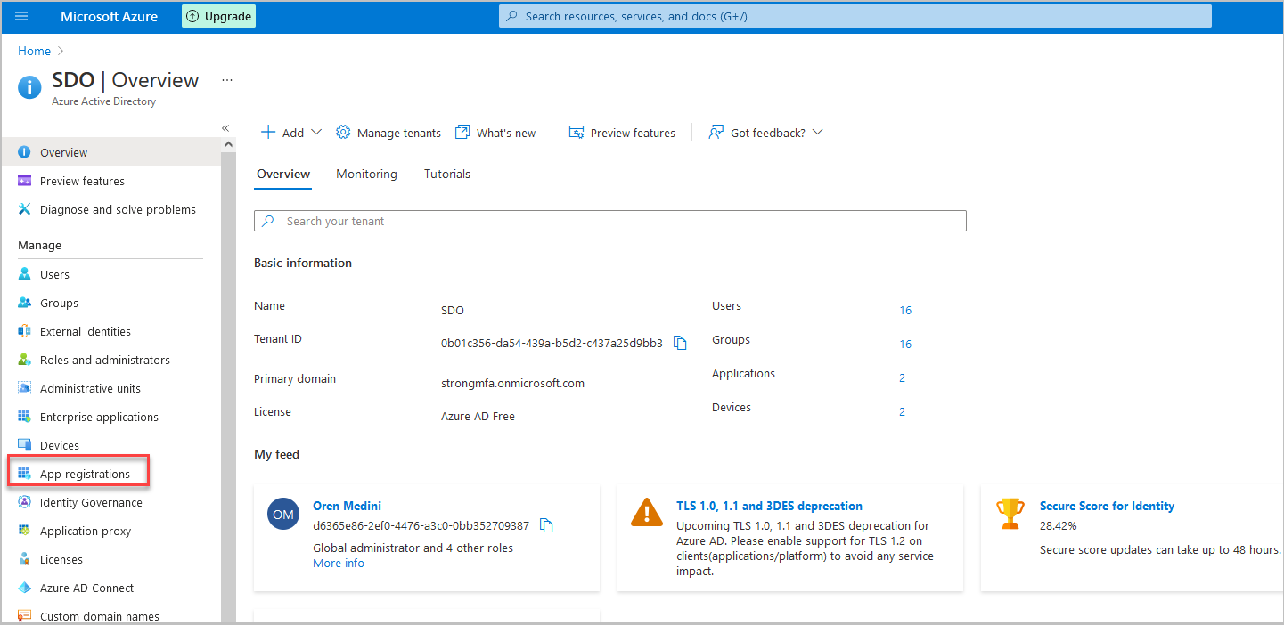Click the Roles and administrators icon
1284x625 pixels.
click(24, 360)
